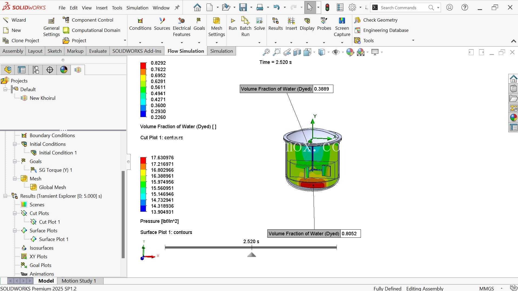The height and width of the screenshot is (291, 518).
Task: Open the Probes tool
Action: pos(324,24)
